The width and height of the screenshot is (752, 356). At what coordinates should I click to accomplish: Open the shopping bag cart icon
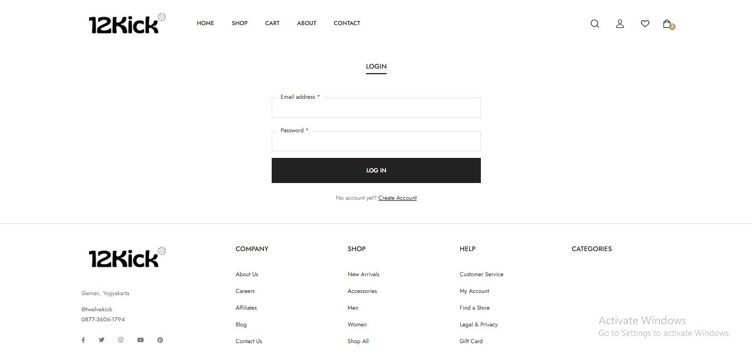(x=667, y=24)
